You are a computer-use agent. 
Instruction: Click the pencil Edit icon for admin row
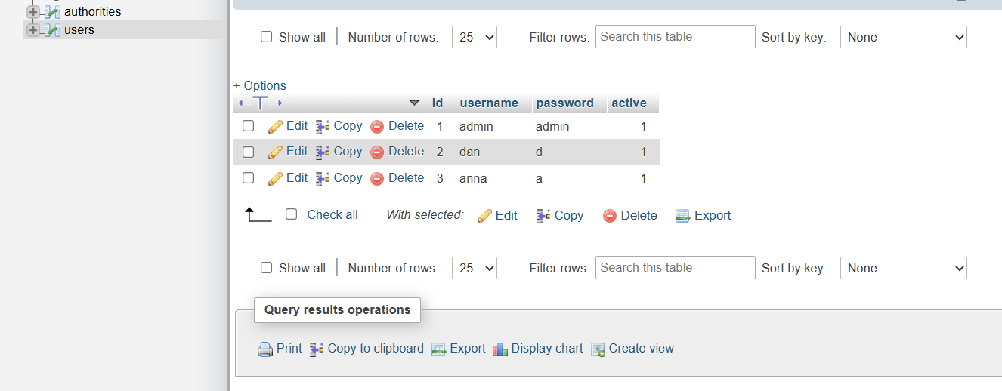tap(275, 127)
